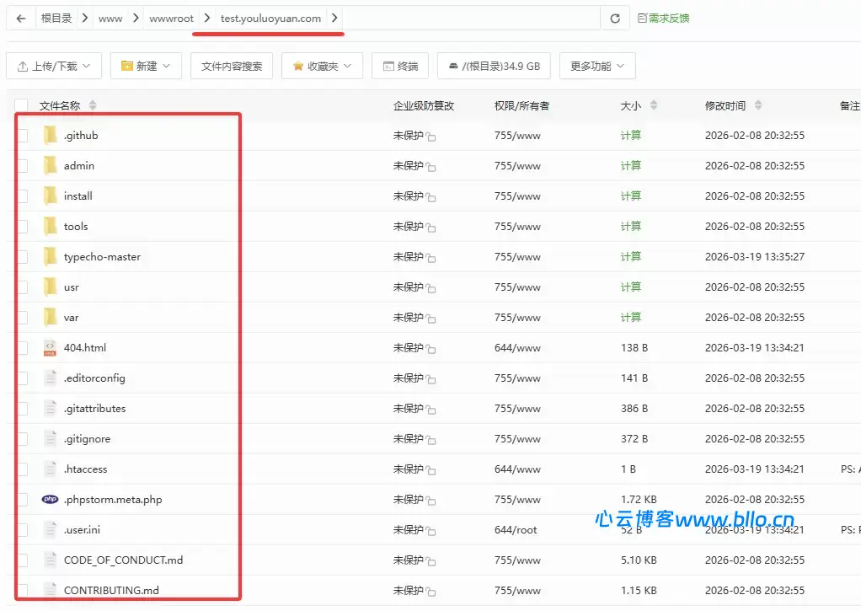This screenshot has height=611, width=861.
Task: Open the 上传/下载 dropdown
Action: point(54,66)
